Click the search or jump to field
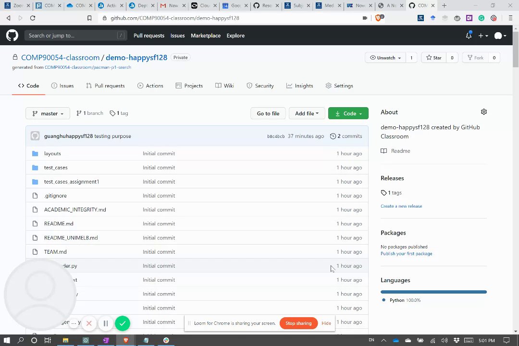 [x=76, y=36]
